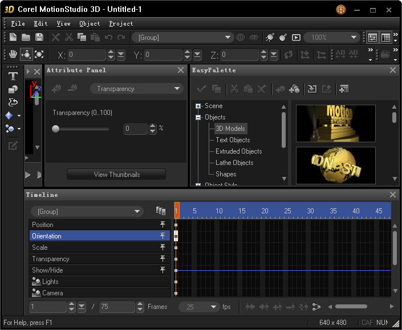Click the Save file icon

coord(39,37)
